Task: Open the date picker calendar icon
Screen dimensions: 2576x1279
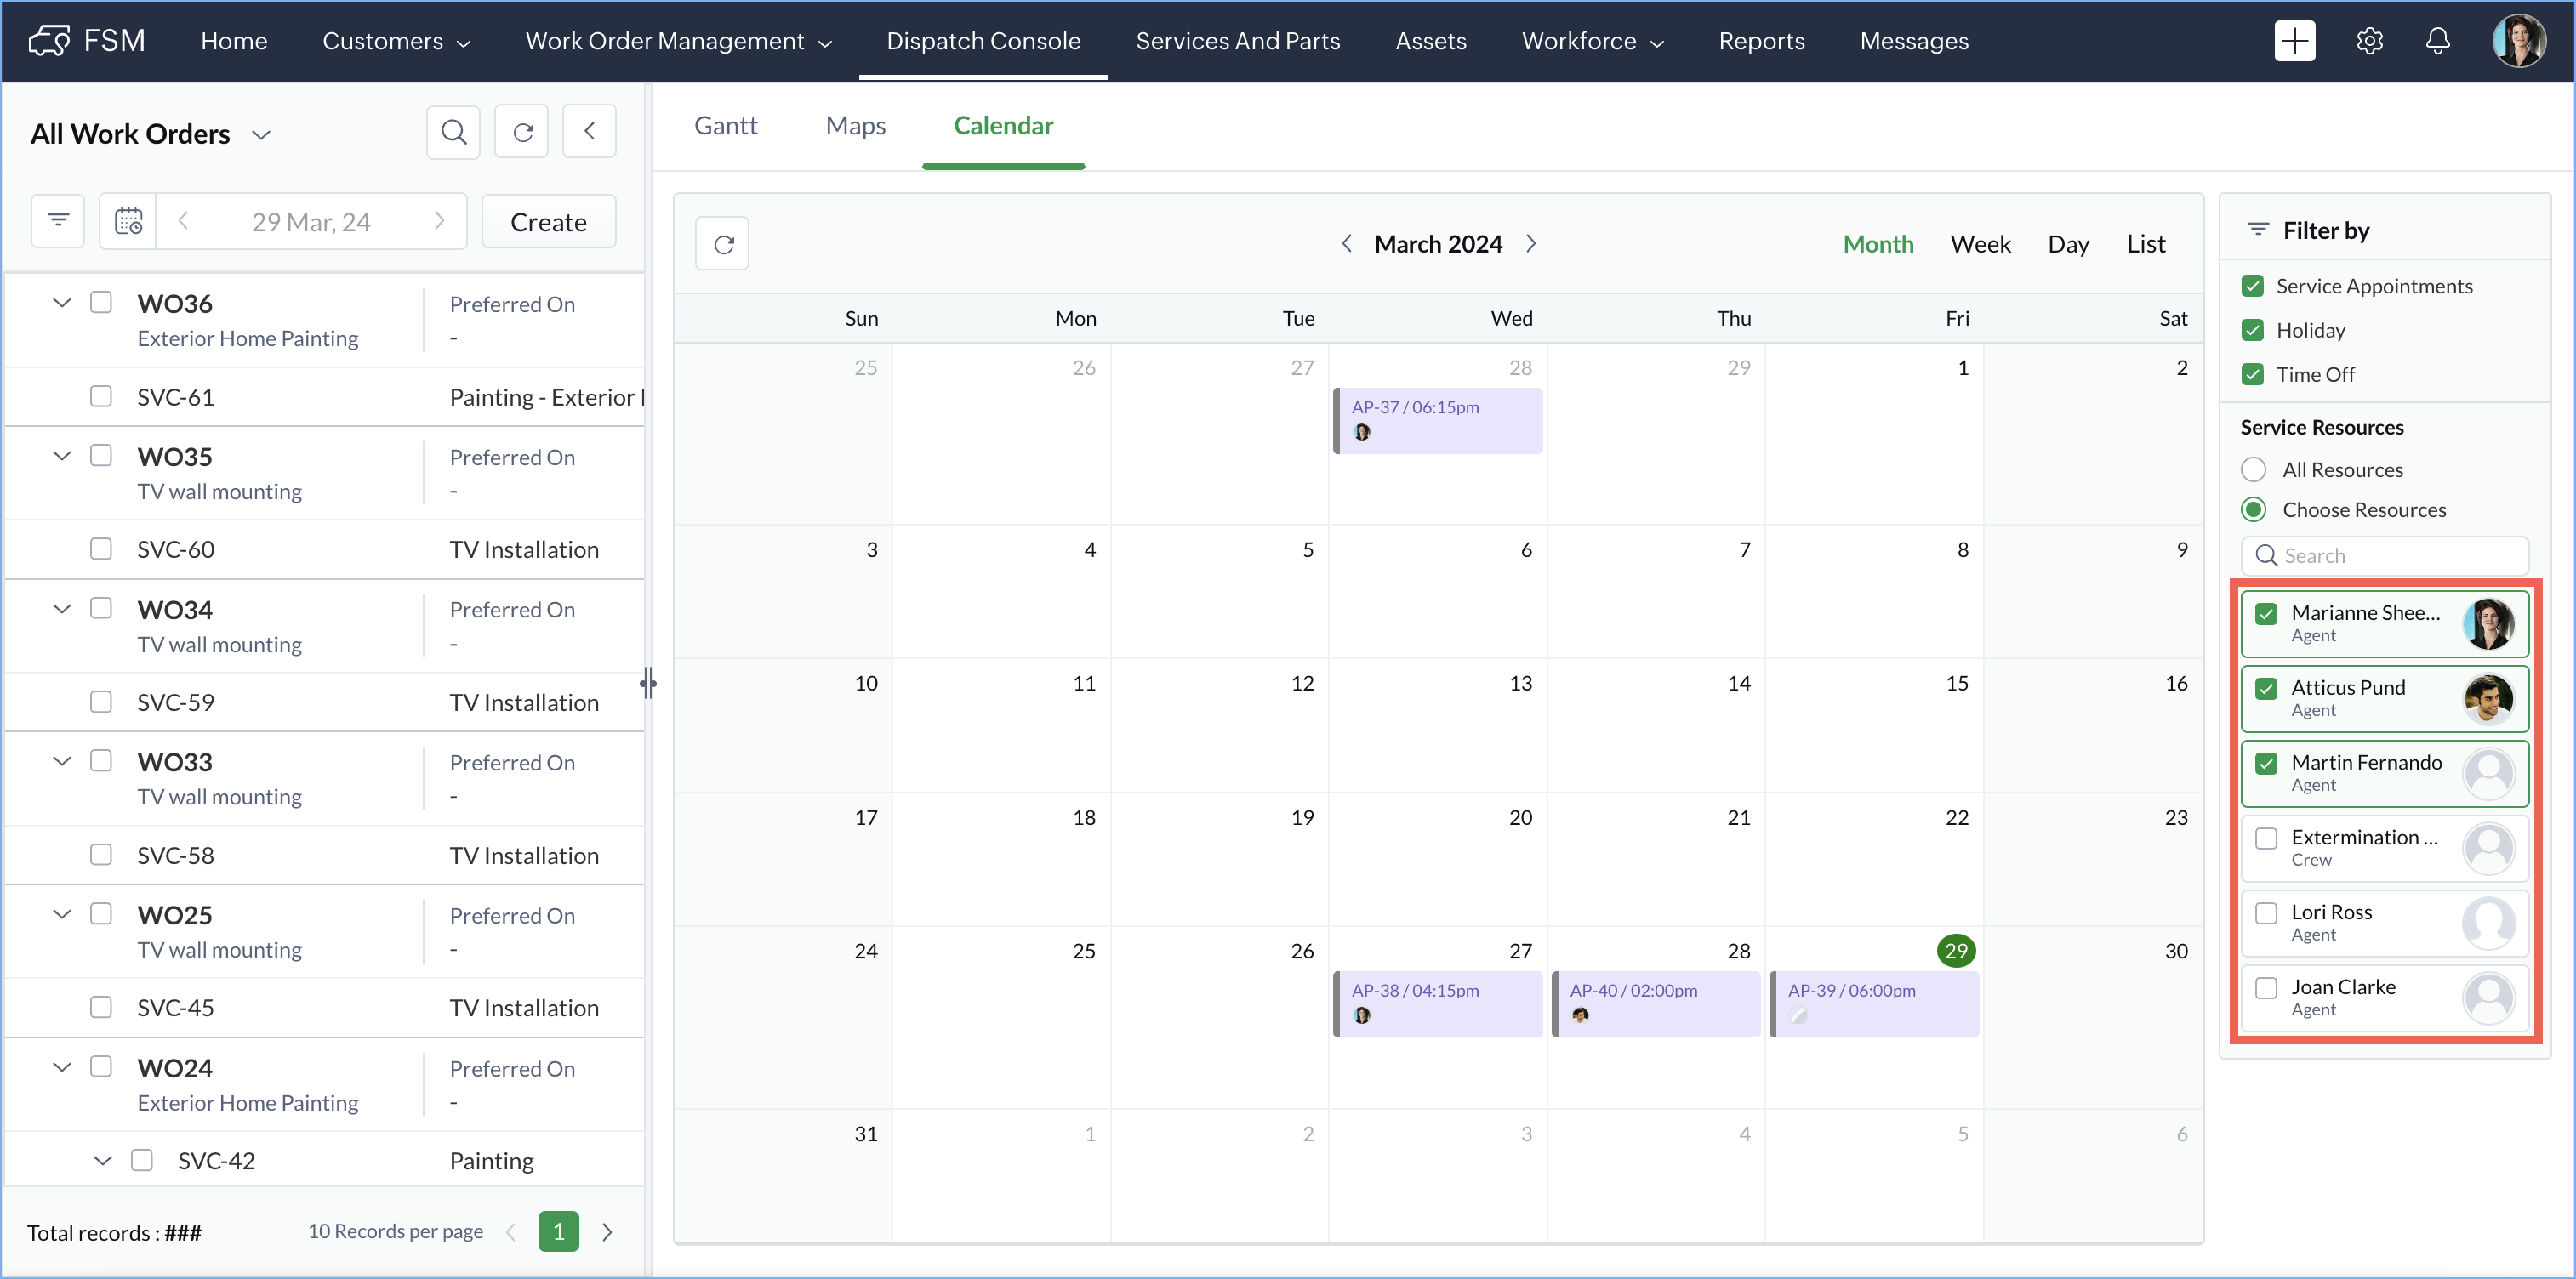Action: 128,220
